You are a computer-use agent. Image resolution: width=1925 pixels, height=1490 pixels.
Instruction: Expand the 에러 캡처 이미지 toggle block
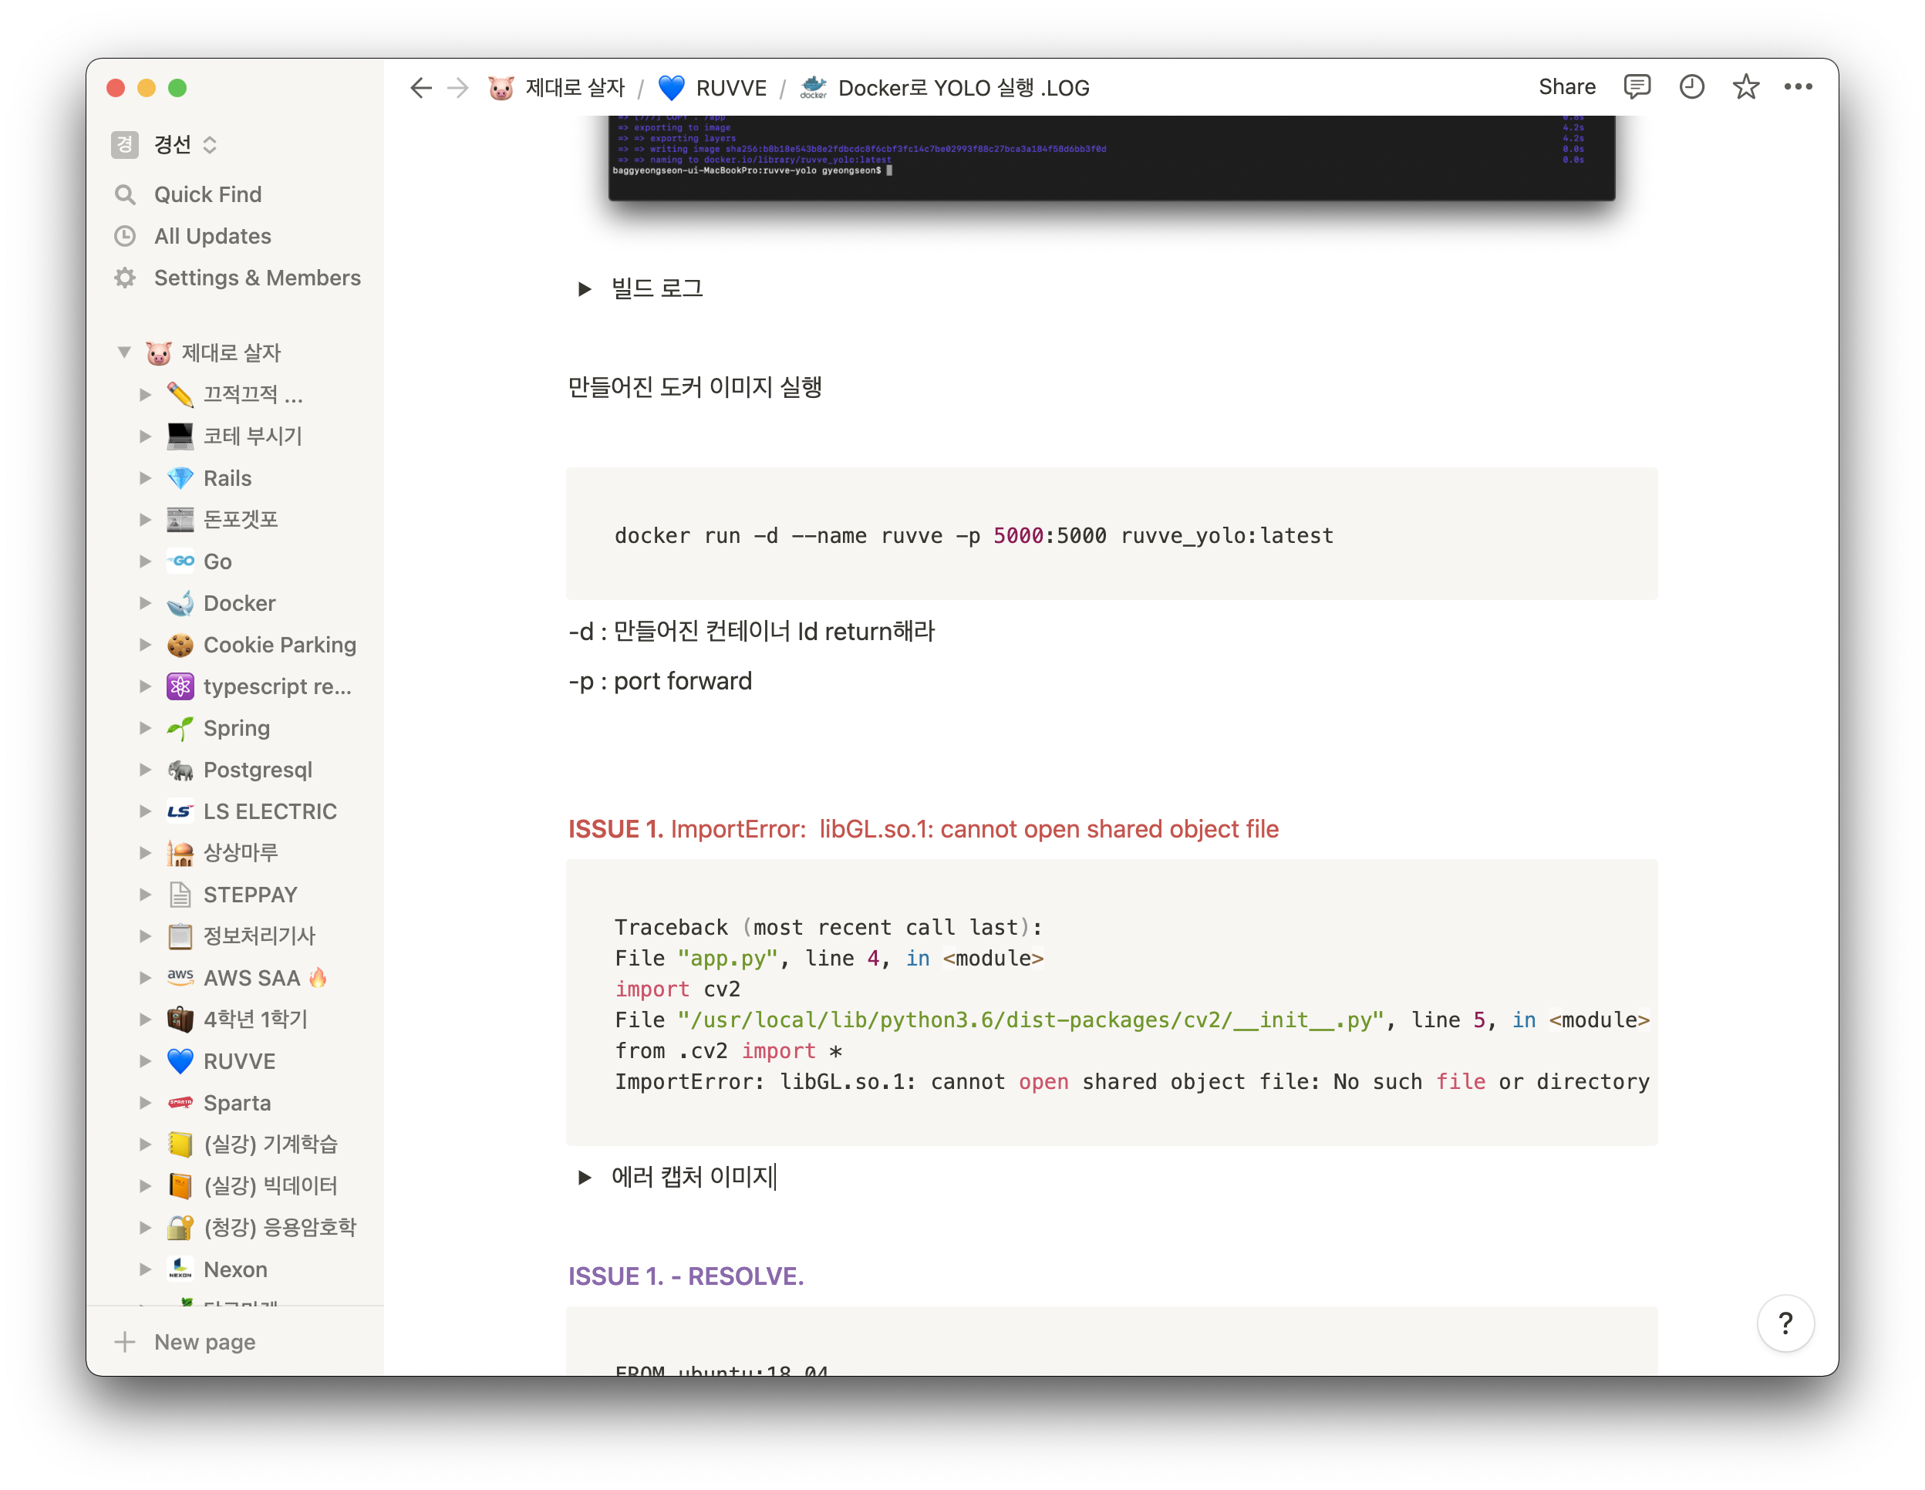[x=584, y=1177]
